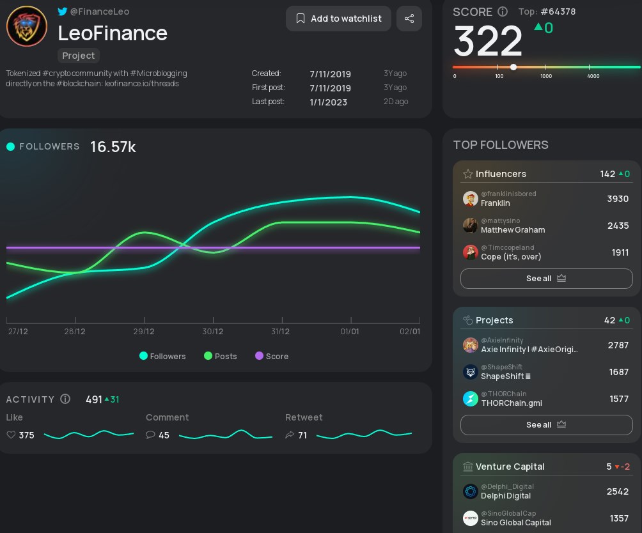Open @franklinisbored handle

508,194
